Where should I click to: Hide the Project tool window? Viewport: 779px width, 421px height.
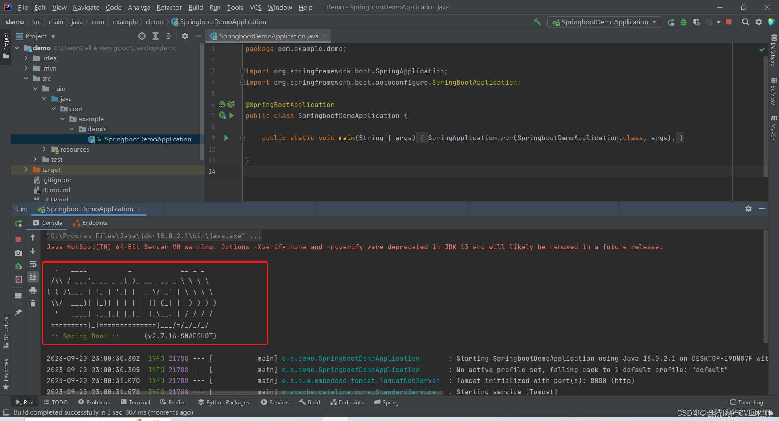(x=198, y=36)
